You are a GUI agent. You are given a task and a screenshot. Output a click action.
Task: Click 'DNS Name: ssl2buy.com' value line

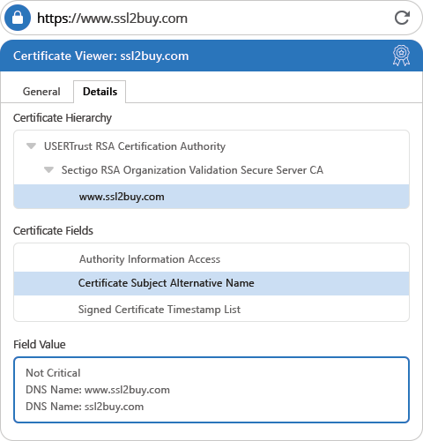[x=85, y=407]
